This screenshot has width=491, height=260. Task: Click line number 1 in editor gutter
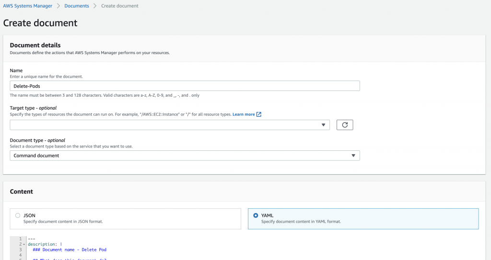pos(20,239)
